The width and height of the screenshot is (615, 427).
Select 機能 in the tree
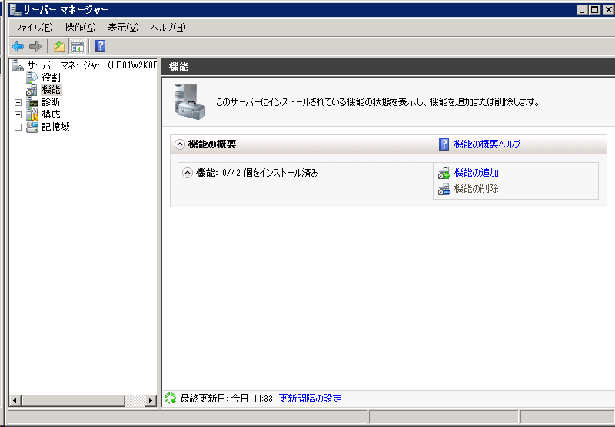coord(51,90)
